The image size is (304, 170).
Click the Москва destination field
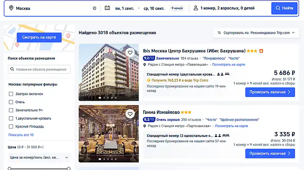tap(52, 8)
